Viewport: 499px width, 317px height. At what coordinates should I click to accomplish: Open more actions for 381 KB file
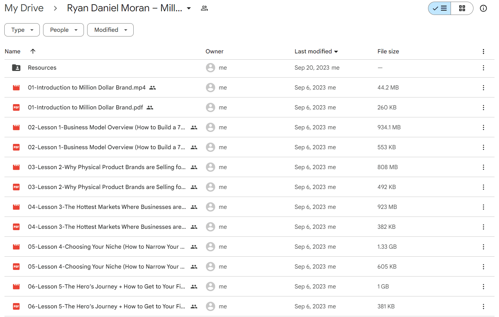[483, 306]
